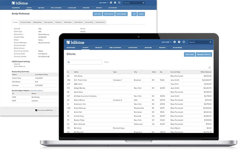Open client row Bill Jones
This screenshot has height=152, width=241.
click(139, 128)
